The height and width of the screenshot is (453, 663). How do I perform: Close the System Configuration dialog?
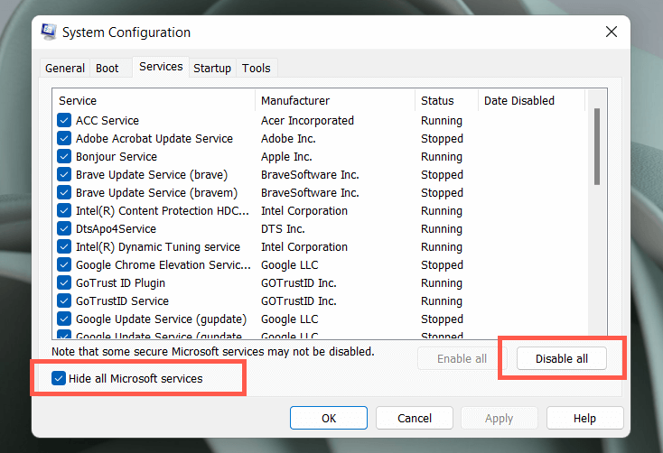[x=611, y=32]
